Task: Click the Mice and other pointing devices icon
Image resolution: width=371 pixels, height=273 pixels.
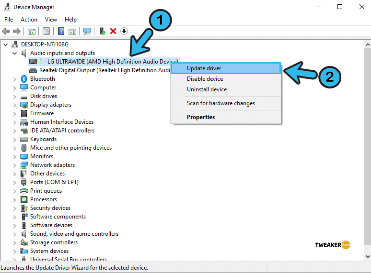Action: click(x=24, y=148)
